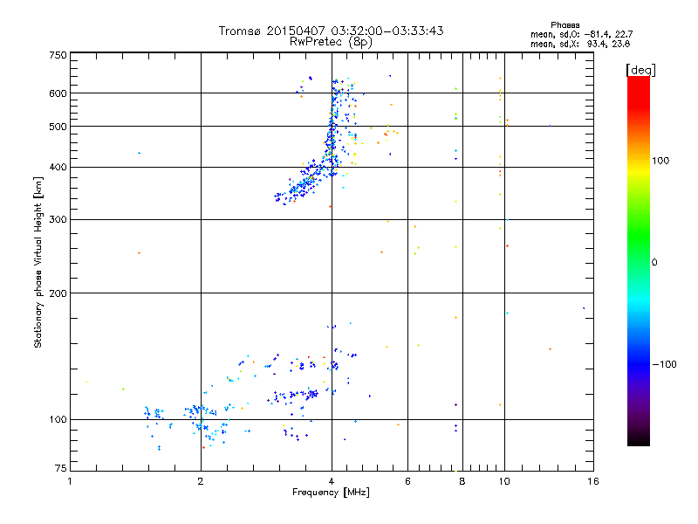Click the frequency axis '8' tick label
698x524 pixels.
pyautogui.click(x=462, y=481)
